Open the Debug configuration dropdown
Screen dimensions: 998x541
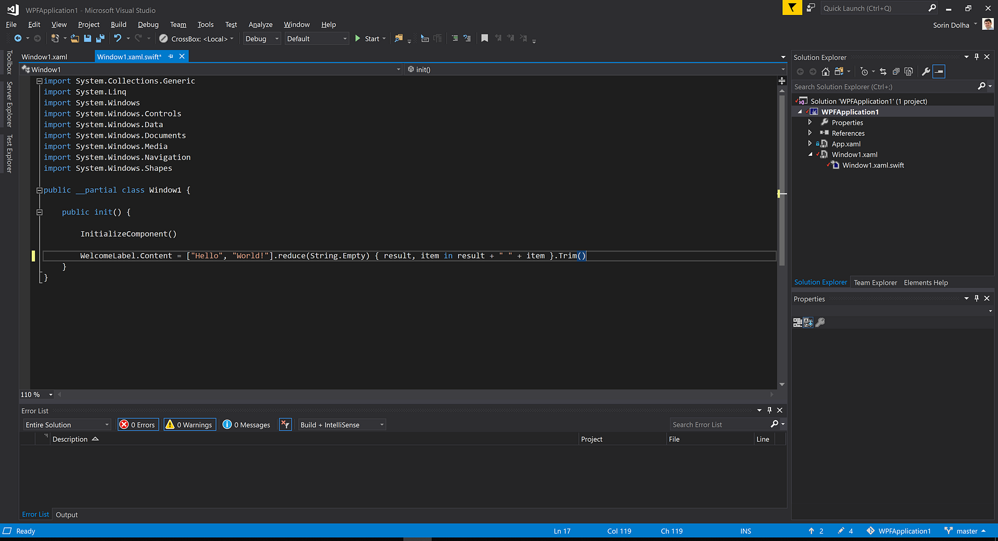point(261,39)
